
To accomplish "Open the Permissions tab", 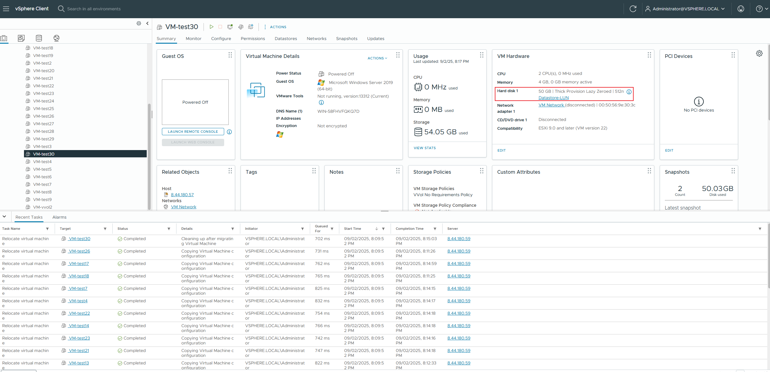I will click(253, 39).
